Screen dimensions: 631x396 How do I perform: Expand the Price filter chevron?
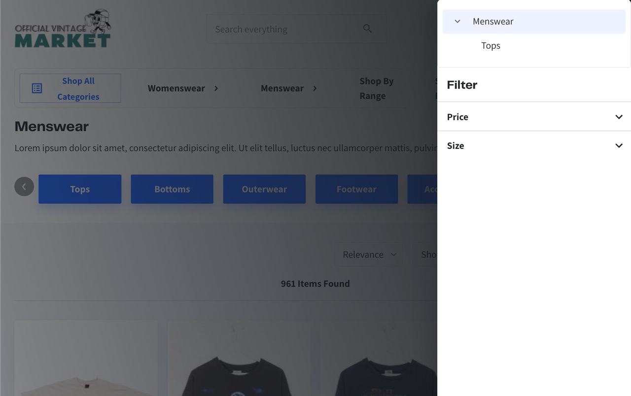click(x=619, y=117)
